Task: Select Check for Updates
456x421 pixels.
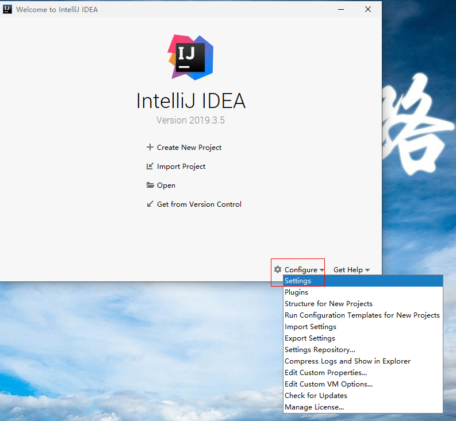Action: pos(363,395)
